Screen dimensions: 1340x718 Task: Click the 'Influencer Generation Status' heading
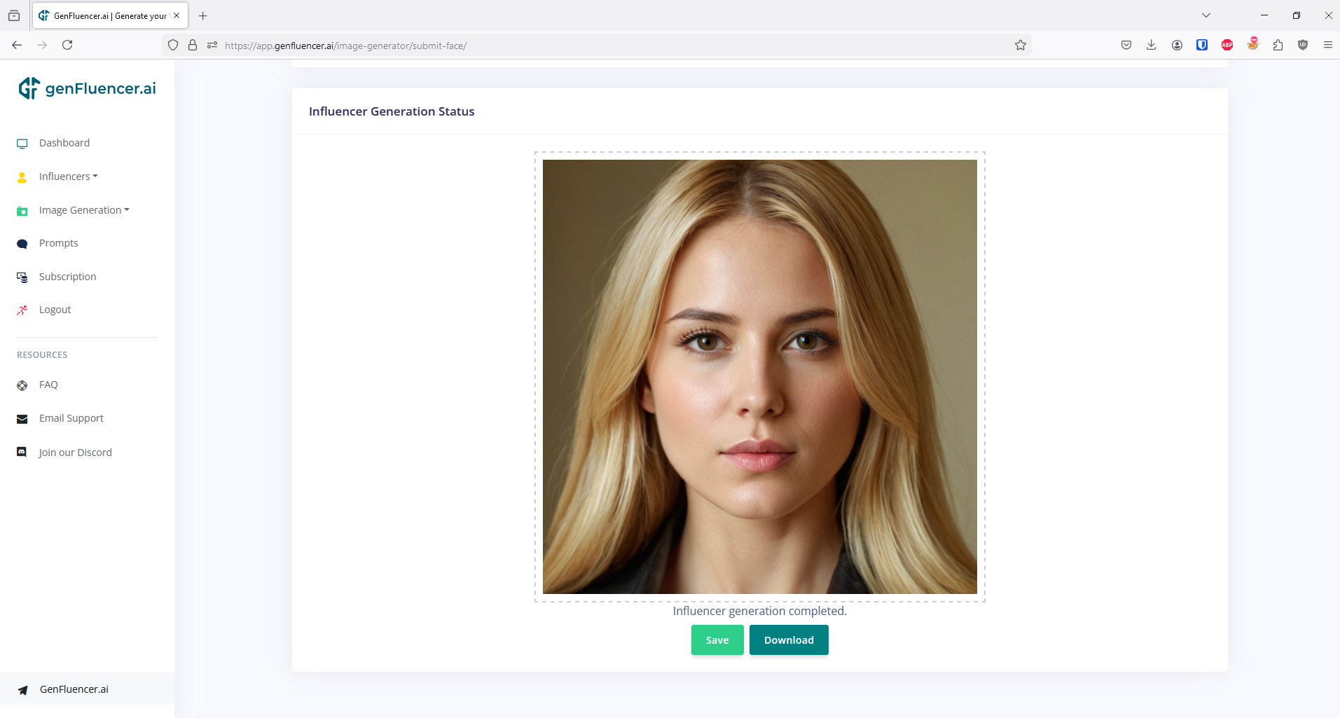tap(392, 111)
